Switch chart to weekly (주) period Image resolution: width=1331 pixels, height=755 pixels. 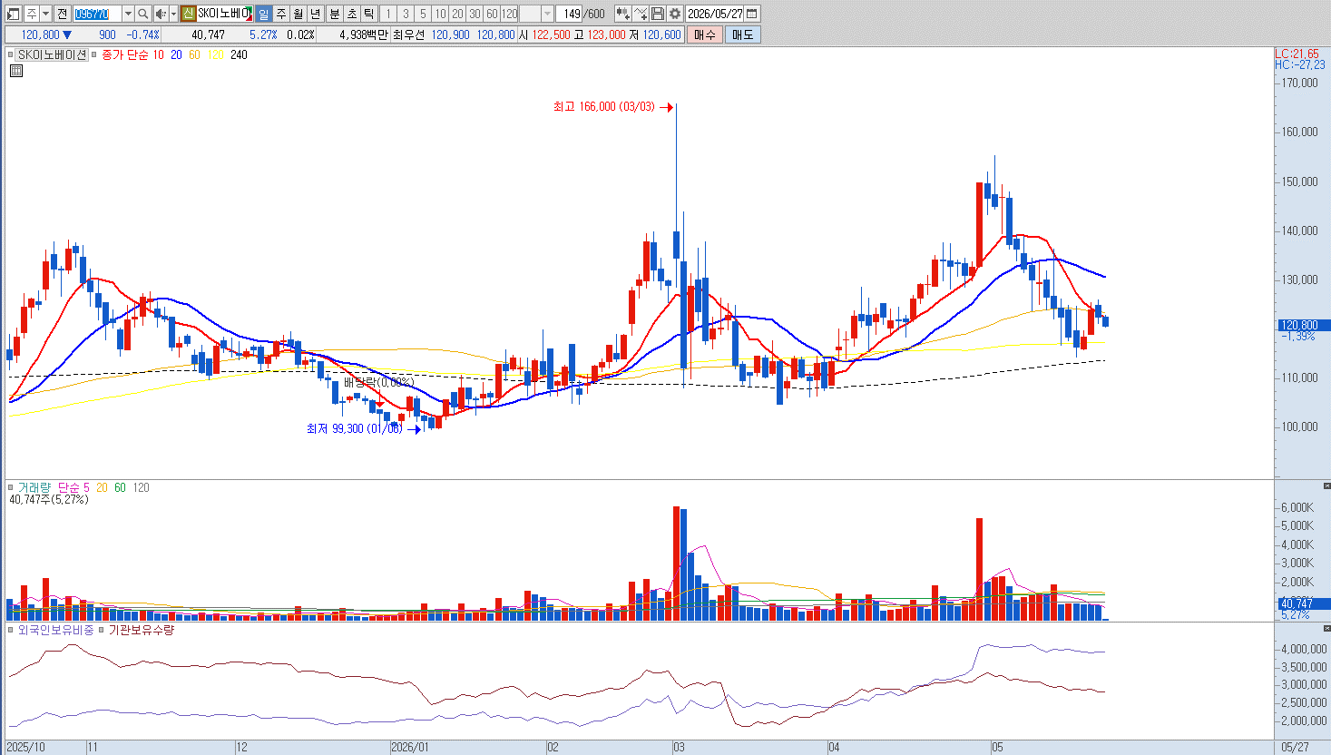(x=281, y=14)
